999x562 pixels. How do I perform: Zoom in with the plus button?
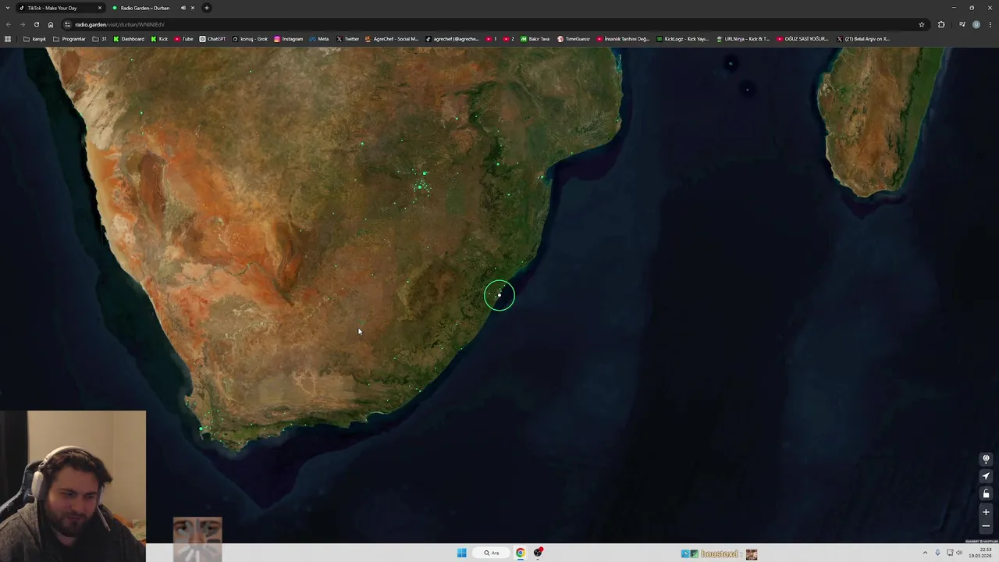tap(986, 512)
